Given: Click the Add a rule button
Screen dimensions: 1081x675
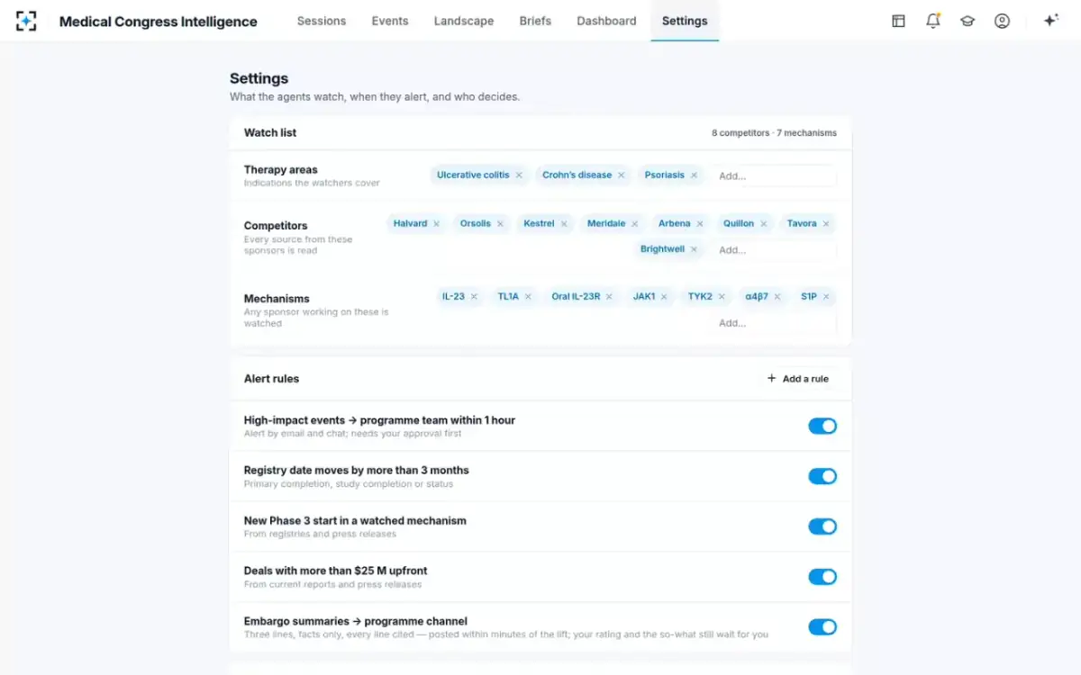Looking at the screenshot, I should pos(798,379).
